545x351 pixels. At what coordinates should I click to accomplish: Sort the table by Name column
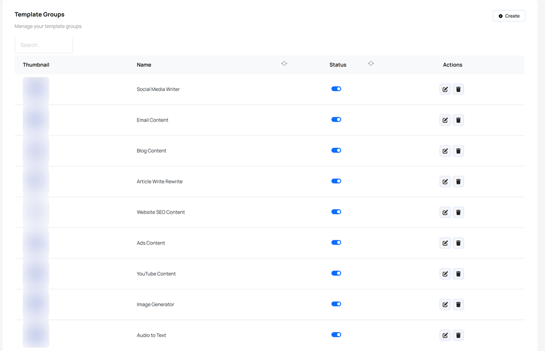pos(284,64)
